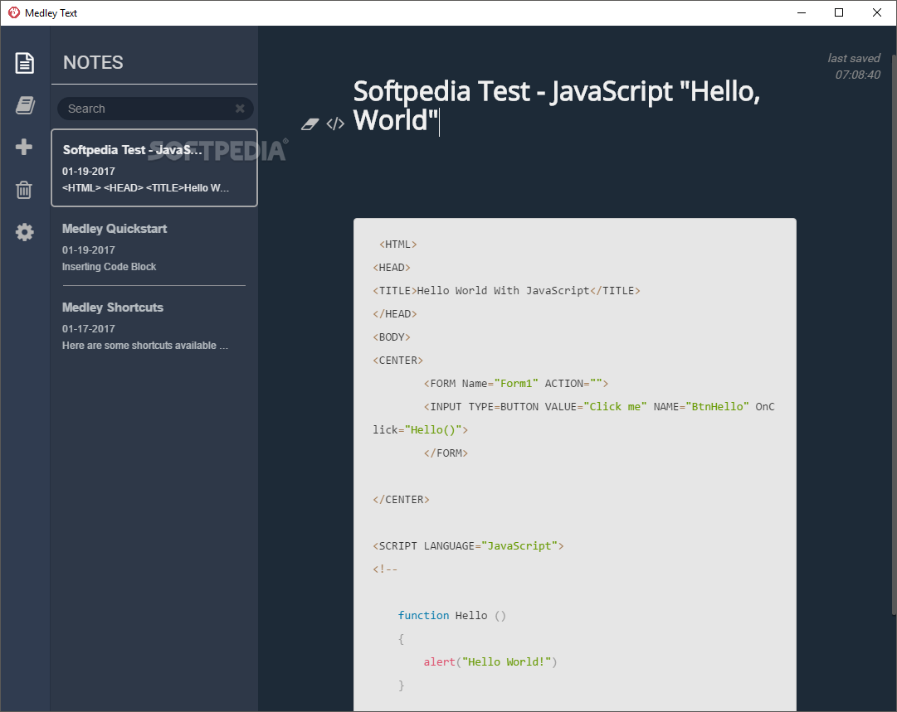This screenshot has width=897, height=712.
Task: Click the <FORM Name="Form1"> line
Action: click(x=516, y=384)
